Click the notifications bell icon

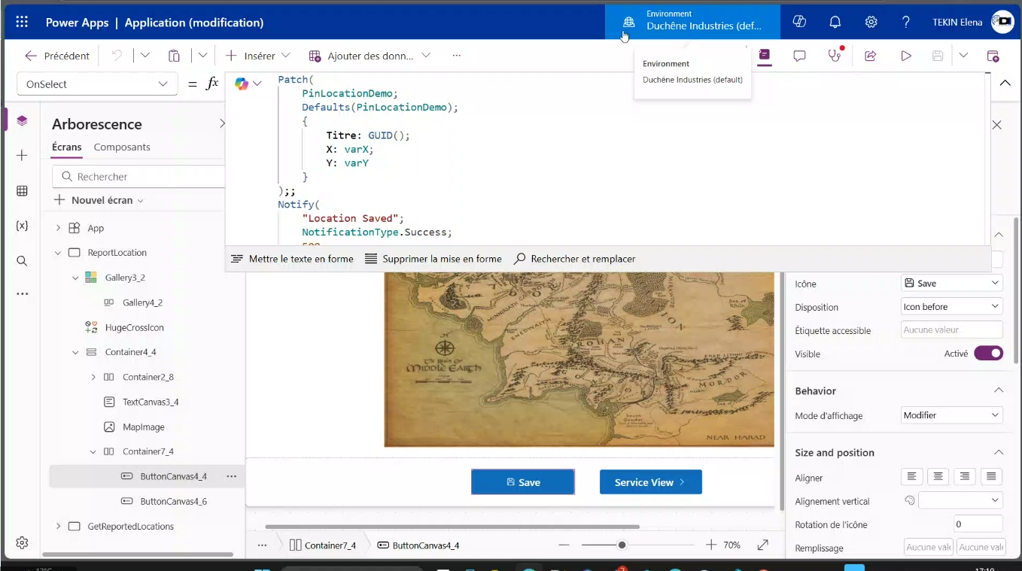tap(835, 22)
